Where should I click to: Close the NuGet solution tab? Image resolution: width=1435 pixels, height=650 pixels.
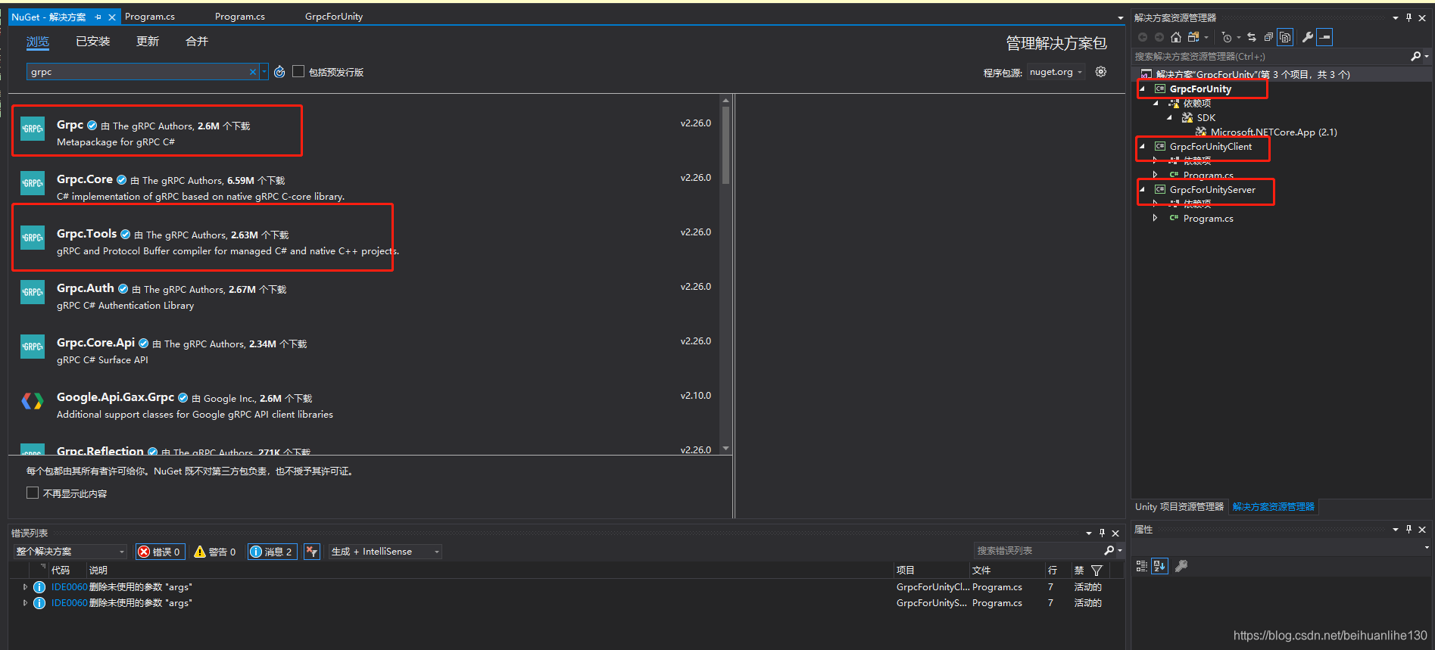pyautogui.click(x=112, y=17)
